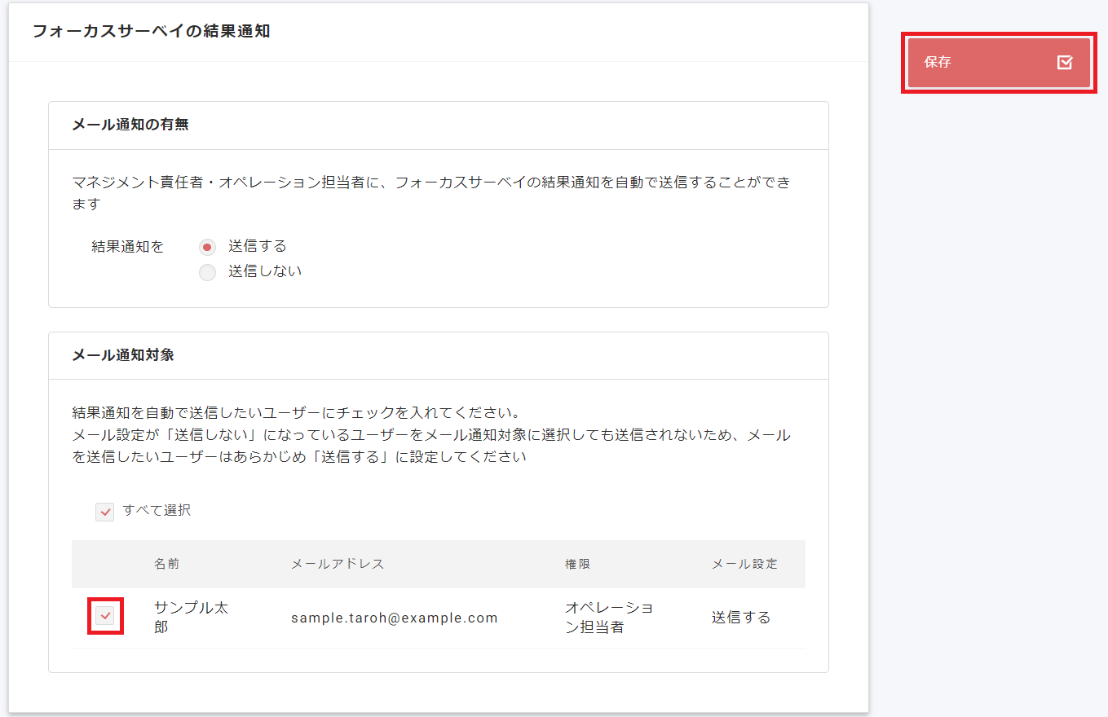
Task: Click the 権限 column header
Action: tap(577, 563)
